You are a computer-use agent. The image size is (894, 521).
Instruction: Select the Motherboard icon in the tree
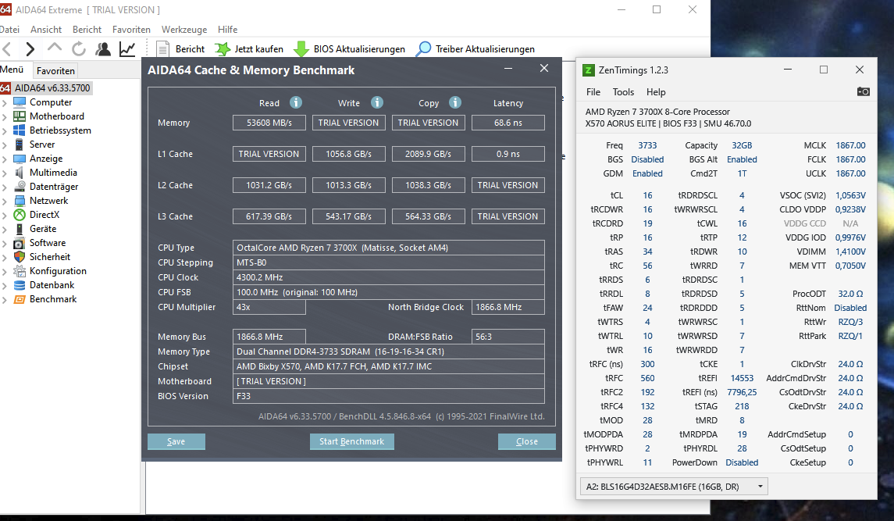point(20,116)
